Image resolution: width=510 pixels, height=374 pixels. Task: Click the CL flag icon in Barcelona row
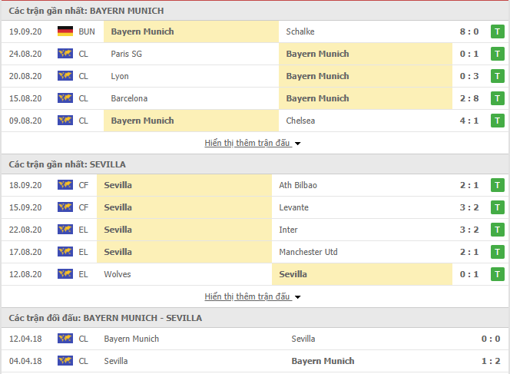pyautogui.click(x=65, y=98)
